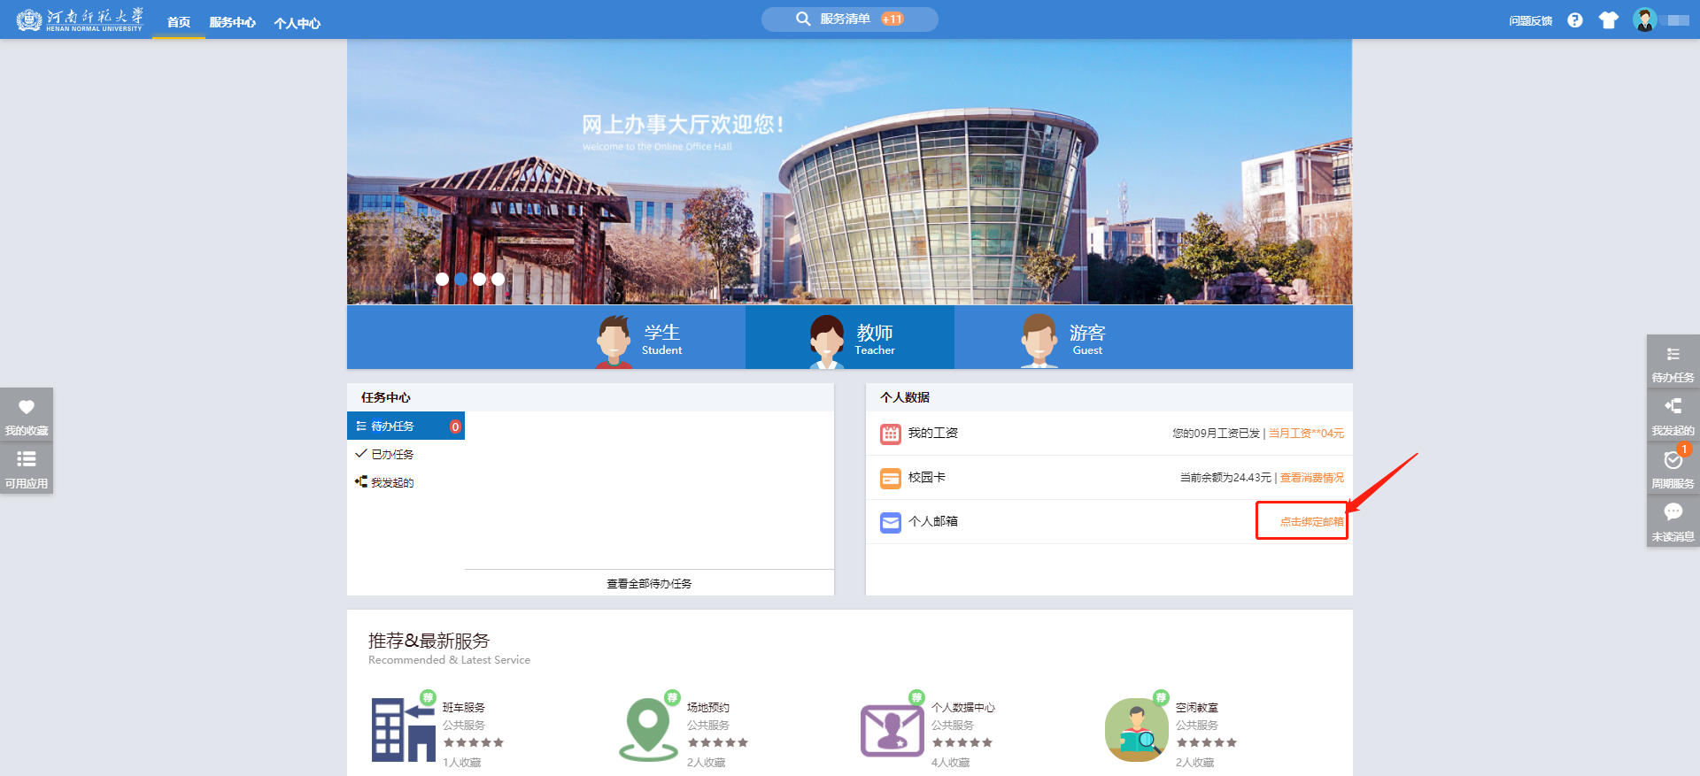The image size is (1700, 776).
Task: Switch to 教师 Teacher role tab
Action: 850,337
